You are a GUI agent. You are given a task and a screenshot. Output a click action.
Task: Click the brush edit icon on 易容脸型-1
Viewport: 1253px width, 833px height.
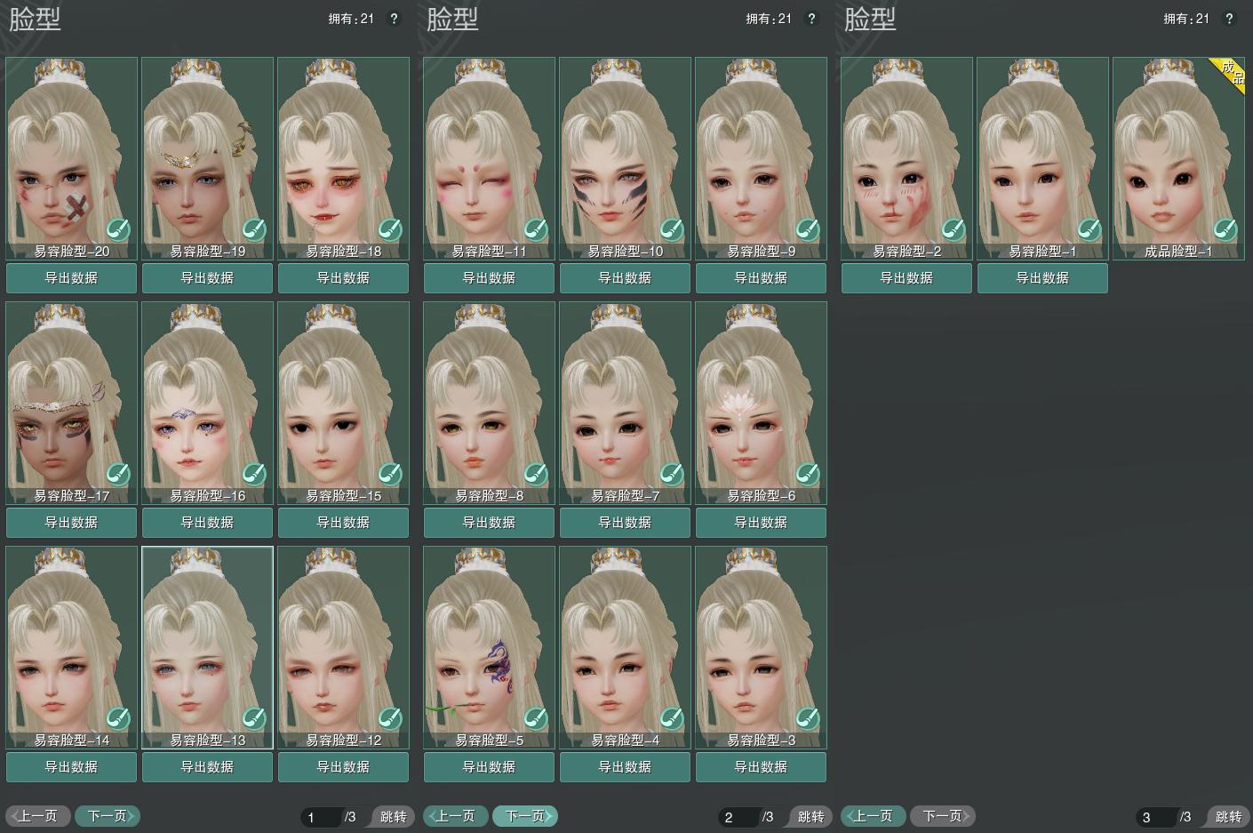point(1089,229)
